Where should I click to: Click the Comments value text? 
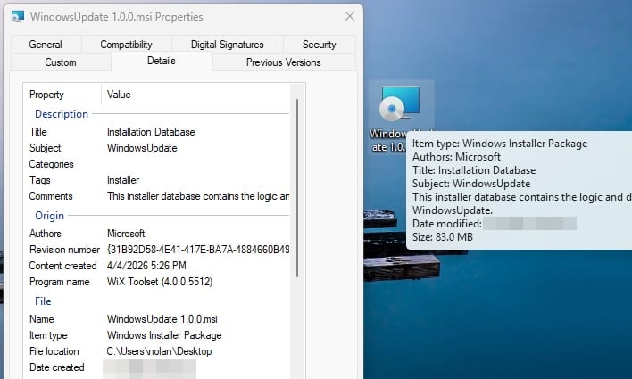tap(198, 196)
